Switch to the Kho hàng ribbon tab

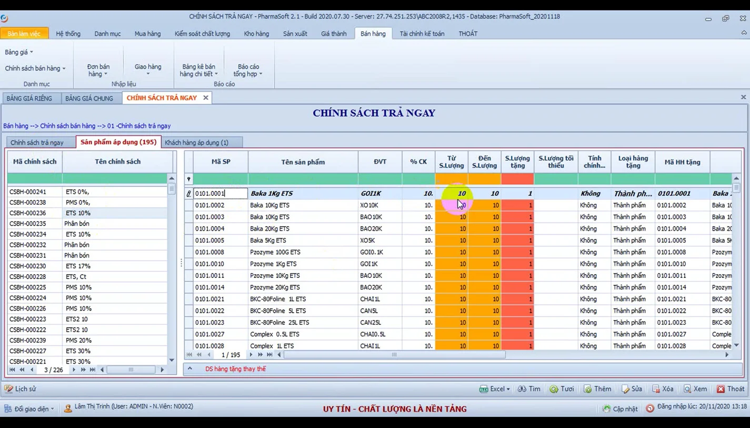pyautogui.click(x=256, y=34)
